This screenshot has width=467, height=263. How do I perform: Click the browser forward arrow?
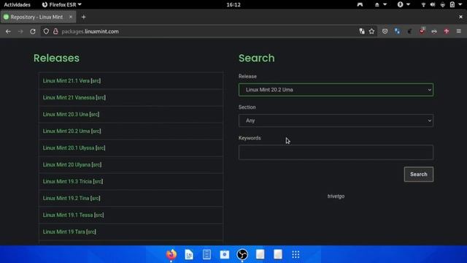20,31
